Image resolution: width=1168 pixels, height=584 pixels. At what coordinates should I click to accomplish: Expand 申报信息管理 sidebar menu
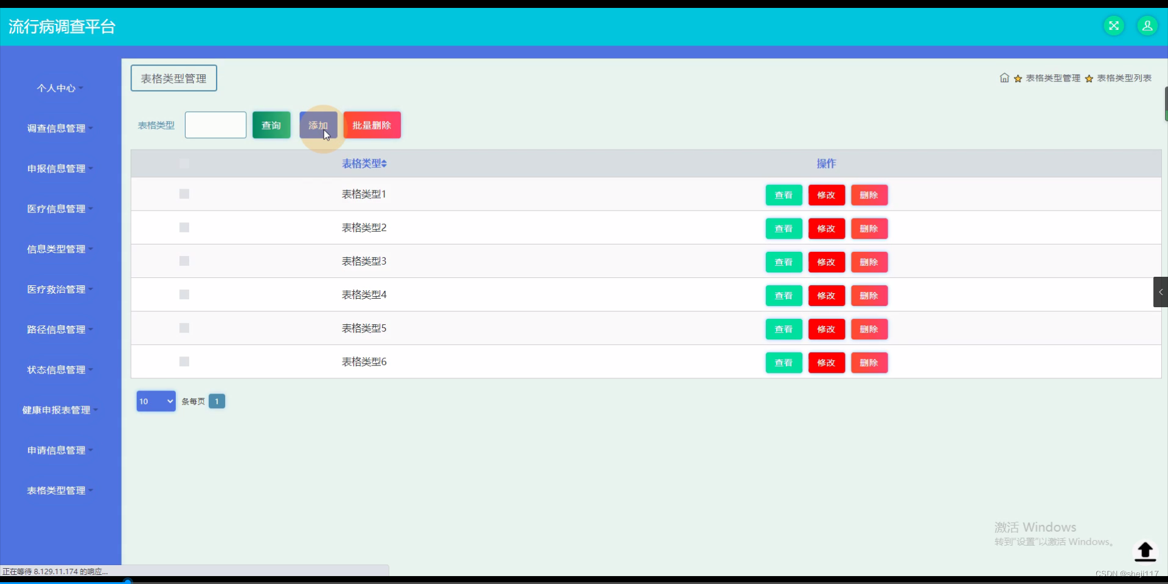pos(60,169)
